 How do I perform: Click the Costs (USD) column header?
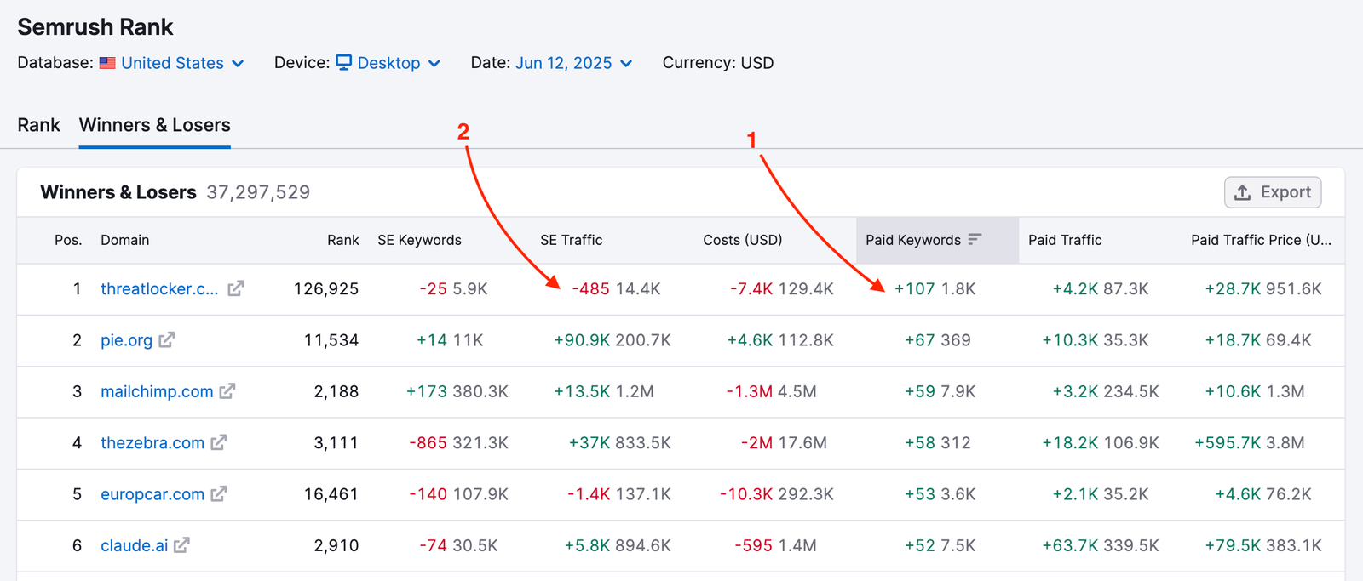click(742, 240)
